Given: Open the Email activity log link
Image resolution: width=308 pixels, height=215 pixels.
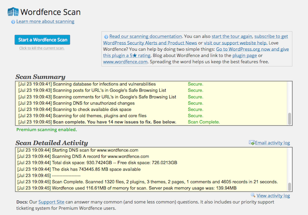Looking at the screenshot, I should [x=272, y=143].
